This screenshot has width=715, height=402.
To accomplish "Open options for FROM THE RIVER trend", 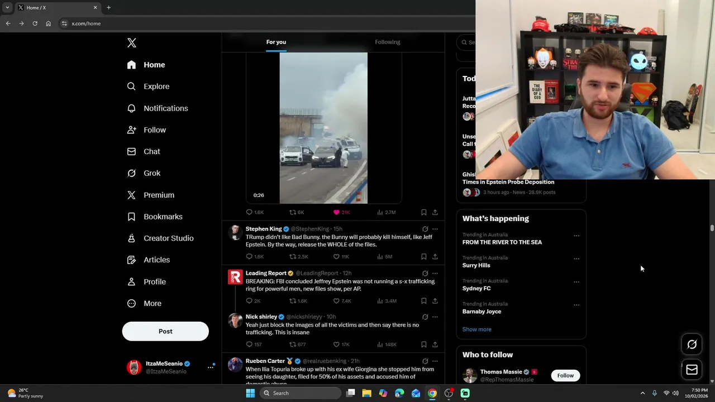I will pos(576,236).
